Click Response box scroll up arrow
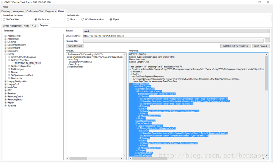Viewport: 273px width, 163px height. (267, 55)
